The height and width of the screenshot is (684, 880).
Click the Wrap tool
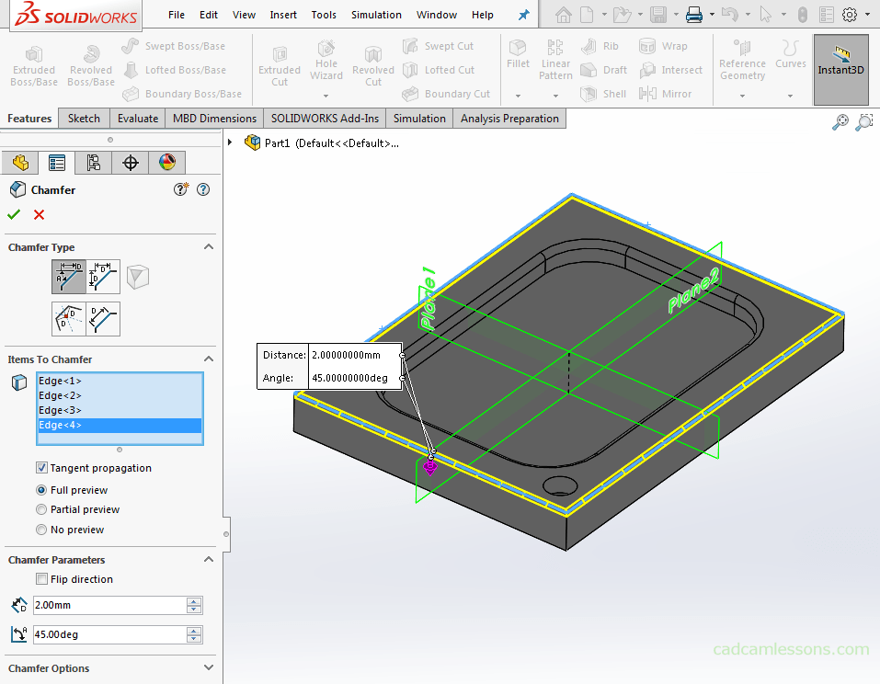(663, 46)
